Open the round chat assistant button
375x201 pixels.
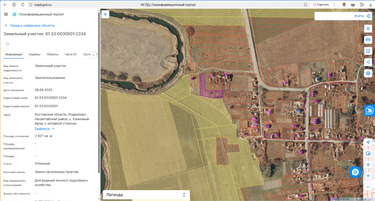click(x=355, y=172)
